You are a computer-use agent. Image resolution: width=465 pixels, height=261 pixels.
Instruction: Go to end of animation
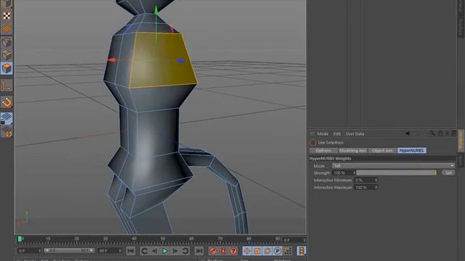tap(199, 251)
